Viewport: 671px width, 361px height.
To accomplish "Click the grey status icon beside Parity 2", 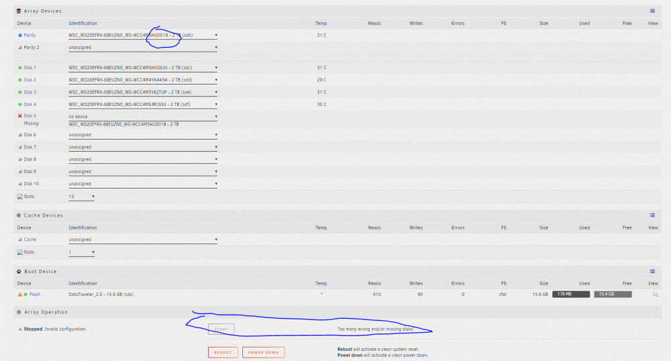I will coord(19,48).
